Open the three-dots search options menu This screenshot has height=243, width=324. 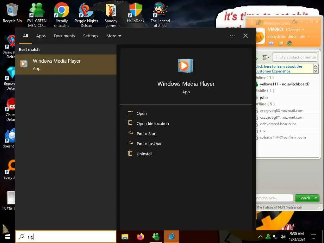tap(232, 36)
